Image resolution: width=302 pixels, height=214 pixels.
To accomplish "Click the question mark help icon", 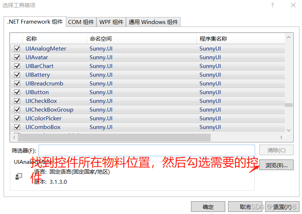I will tap(272, 5).
